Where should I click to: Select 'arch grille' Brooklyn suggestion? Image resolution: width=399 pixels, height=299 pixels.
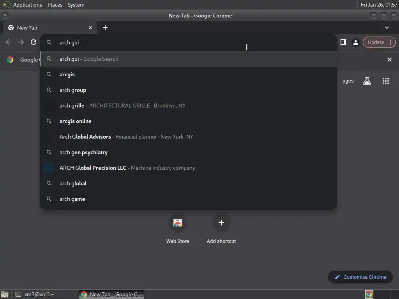pyautogui.click(x=189, y=106)
